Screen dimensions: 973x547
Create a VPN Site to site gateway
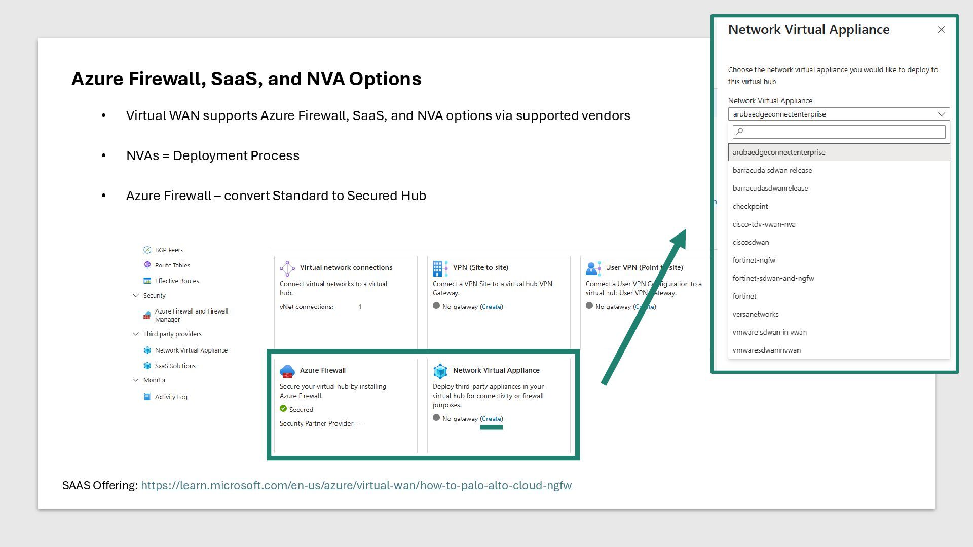click(492, 307)
